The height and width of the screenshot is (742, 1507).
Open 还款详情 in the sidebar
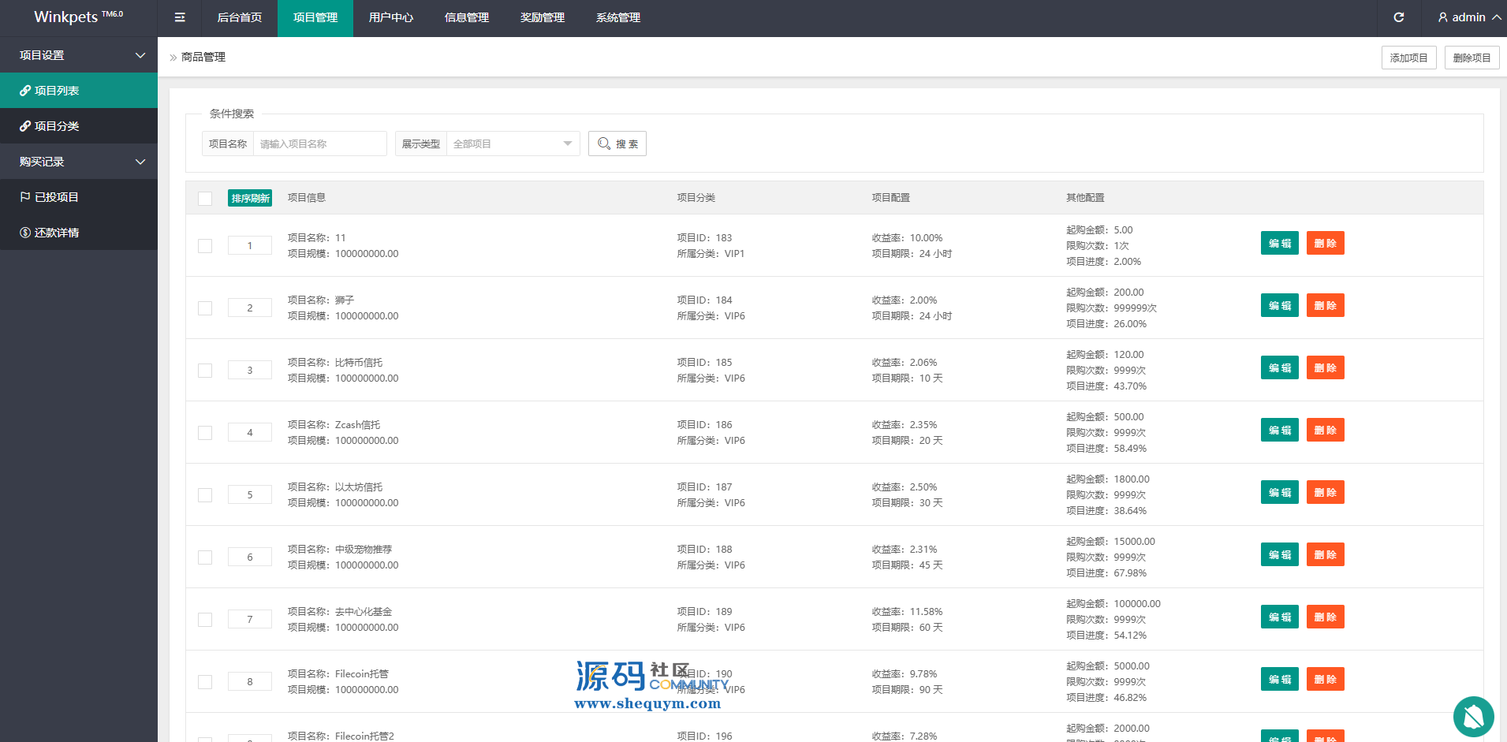79,233
